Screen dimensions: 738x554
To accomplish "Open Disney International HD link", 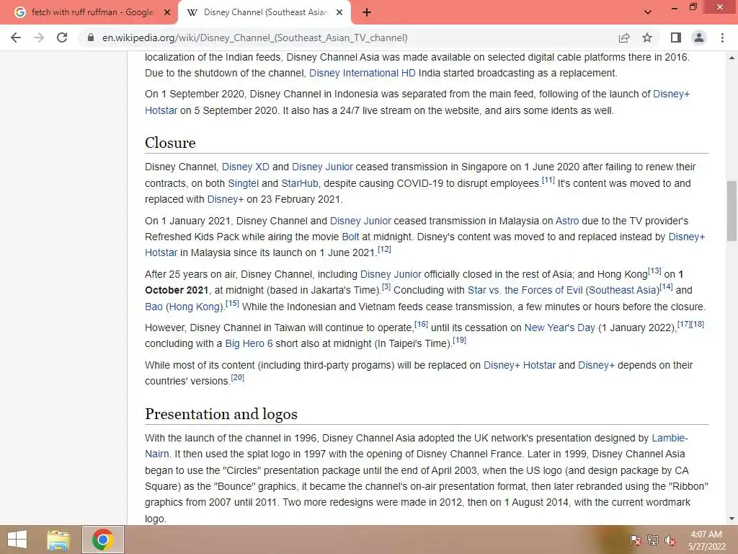I will click(x=362, y=73).
